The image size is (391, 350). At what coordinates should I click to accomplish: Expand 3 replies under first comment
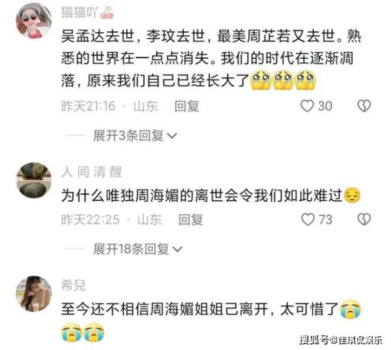pos(135,136)
